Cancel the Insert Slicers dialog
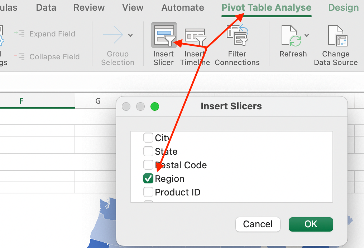364x248 pixels. tap(258, 224)
